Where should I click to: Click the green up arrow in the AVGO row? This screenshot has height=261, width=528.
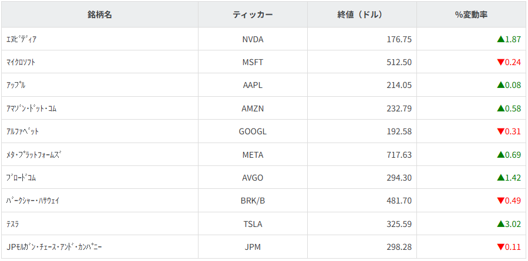(500, 178)
